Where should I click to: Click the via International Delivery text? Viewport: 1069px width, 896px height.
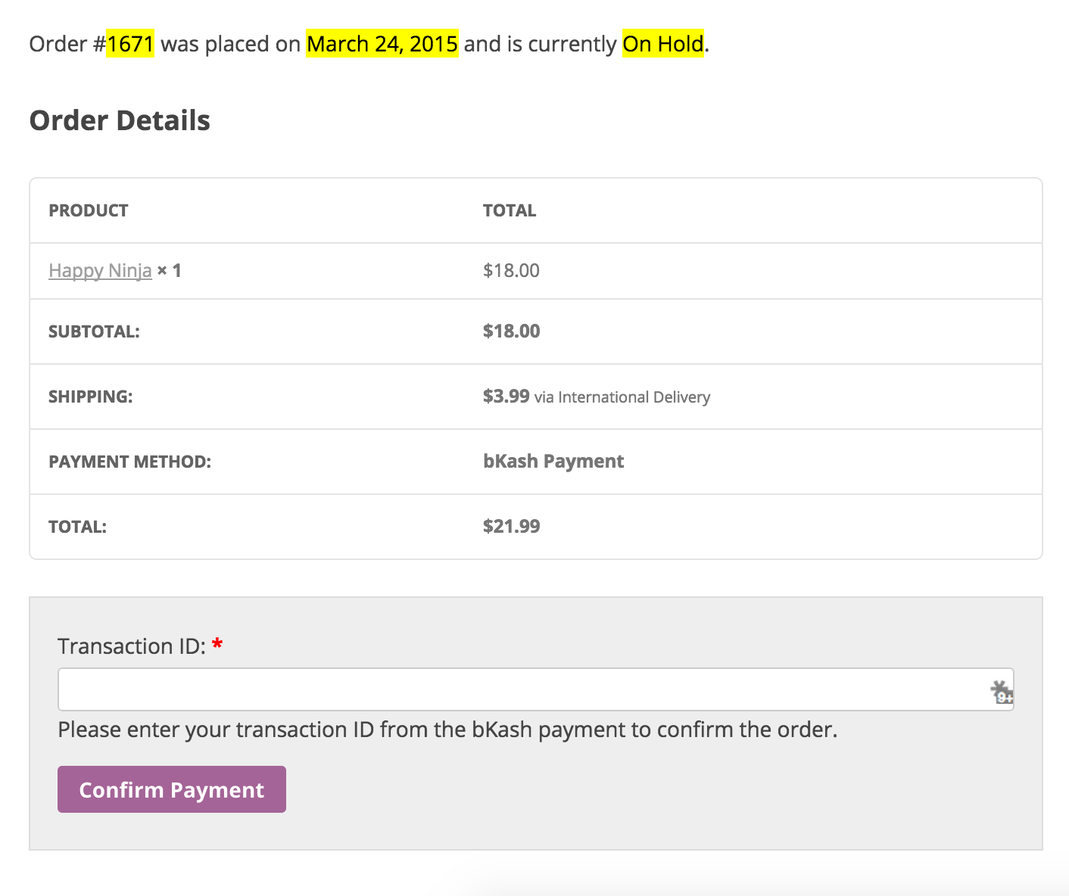(x=622, y=397)
